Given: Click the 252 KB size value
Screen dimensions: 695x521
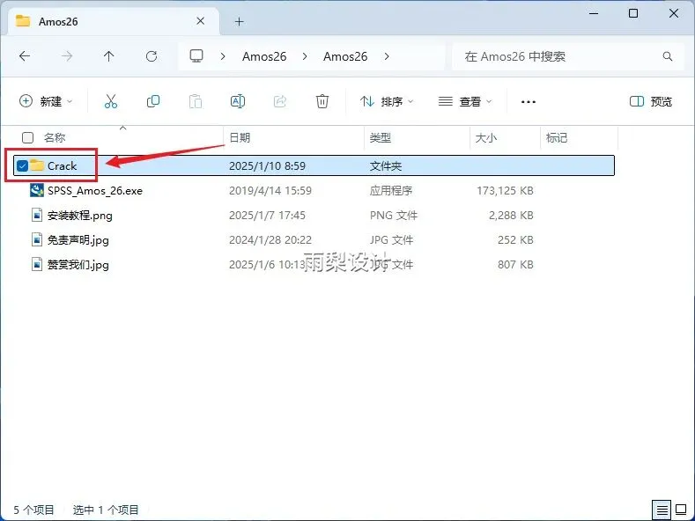Looking at the screenshot, I should [x=515, y=239].
